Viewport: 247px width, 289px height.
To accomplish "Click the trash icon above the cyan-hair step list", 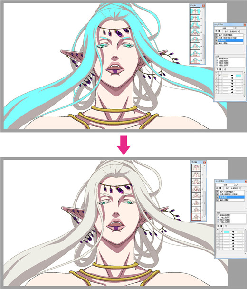I will tap(219, 31).
